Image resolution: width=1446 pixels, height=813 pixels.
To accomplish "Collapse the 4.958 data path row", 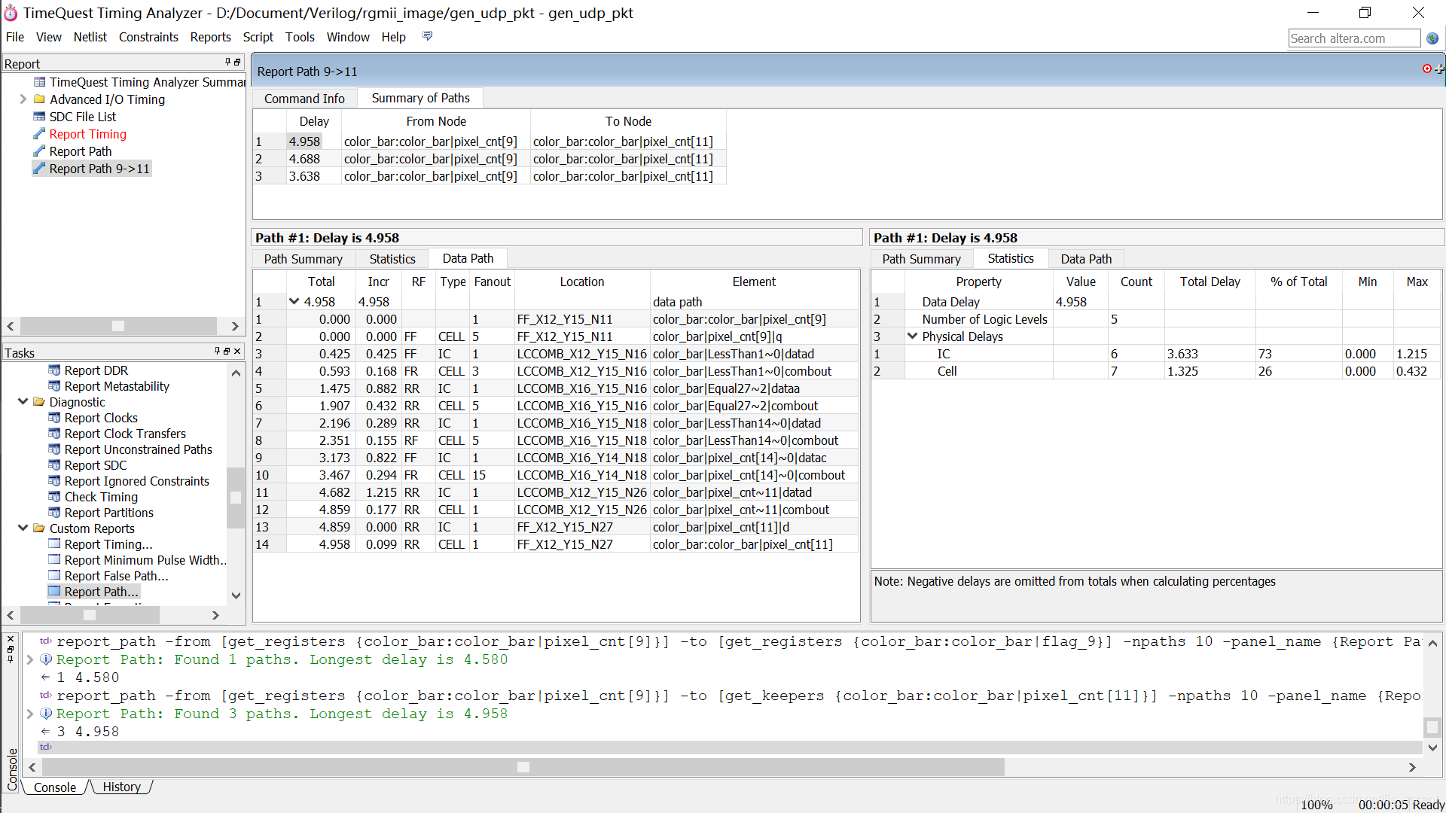I will 294,301.
